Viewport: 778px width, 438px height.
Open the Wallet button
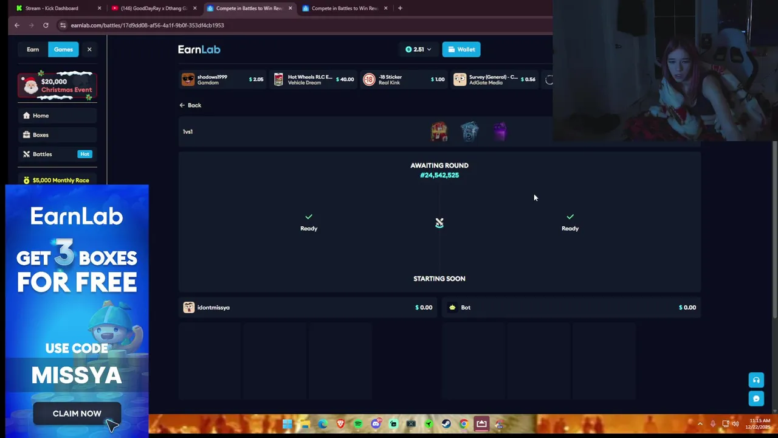tap(461, 49)
